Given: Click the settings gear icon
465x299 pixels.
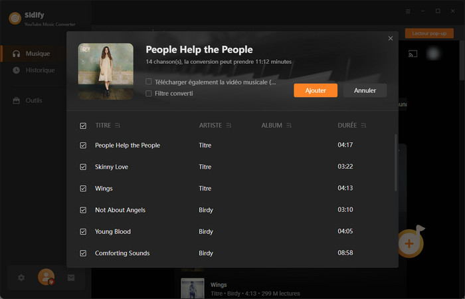Looking at the screenshot, I should coord(21,278).
